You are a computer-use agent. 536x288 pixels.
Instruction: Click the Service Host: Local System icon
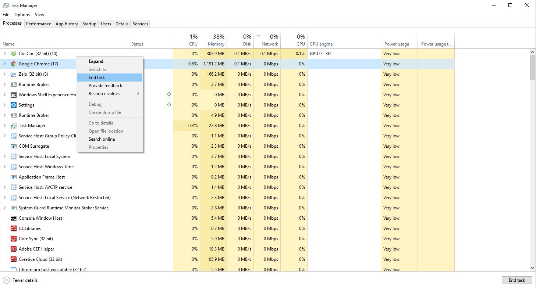tap(14, 156)
